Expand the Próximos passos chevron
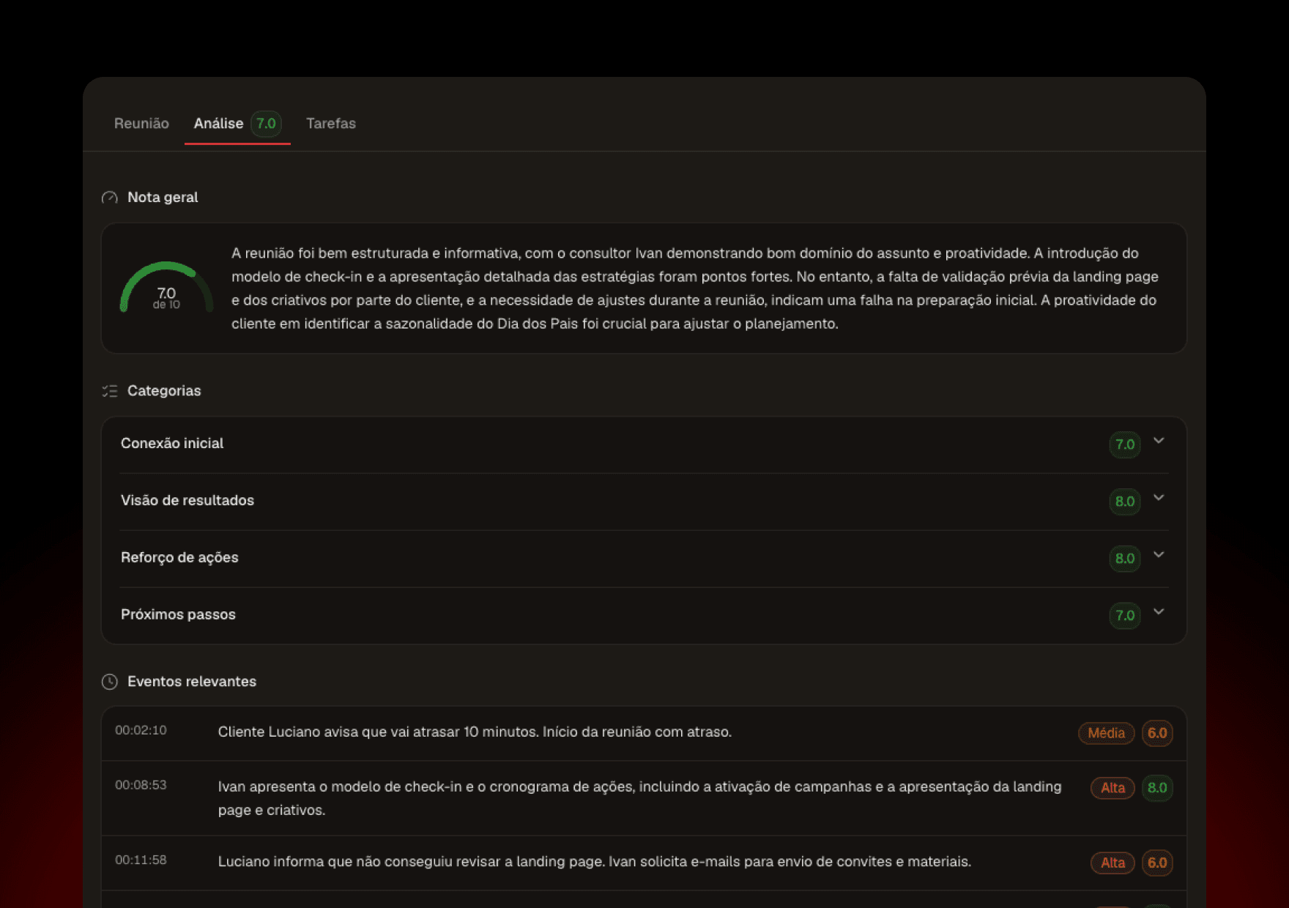 click(1159, 612)
